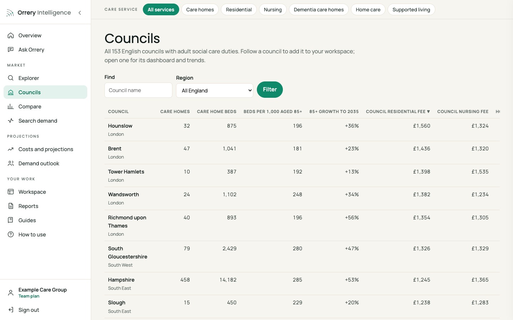Click the Councils building icon
The width and height of the screenshot is (513, 320).
pyautogui.click(x=11, y=92)
